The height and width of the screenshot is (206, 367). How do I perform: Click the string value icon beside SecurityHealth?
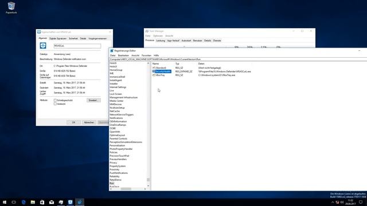[x=154, y=72]
